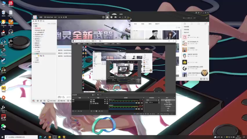Open second audio track's gear settings
The image size is (247, 139).
point(142,109)
